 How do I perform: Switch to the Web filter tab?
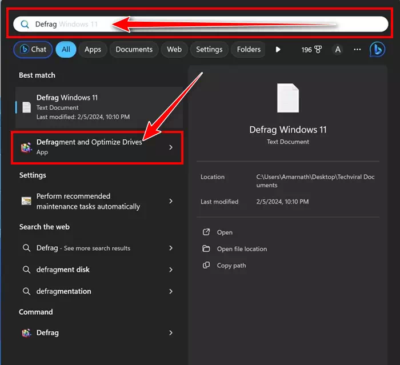[x=174, y=49]
